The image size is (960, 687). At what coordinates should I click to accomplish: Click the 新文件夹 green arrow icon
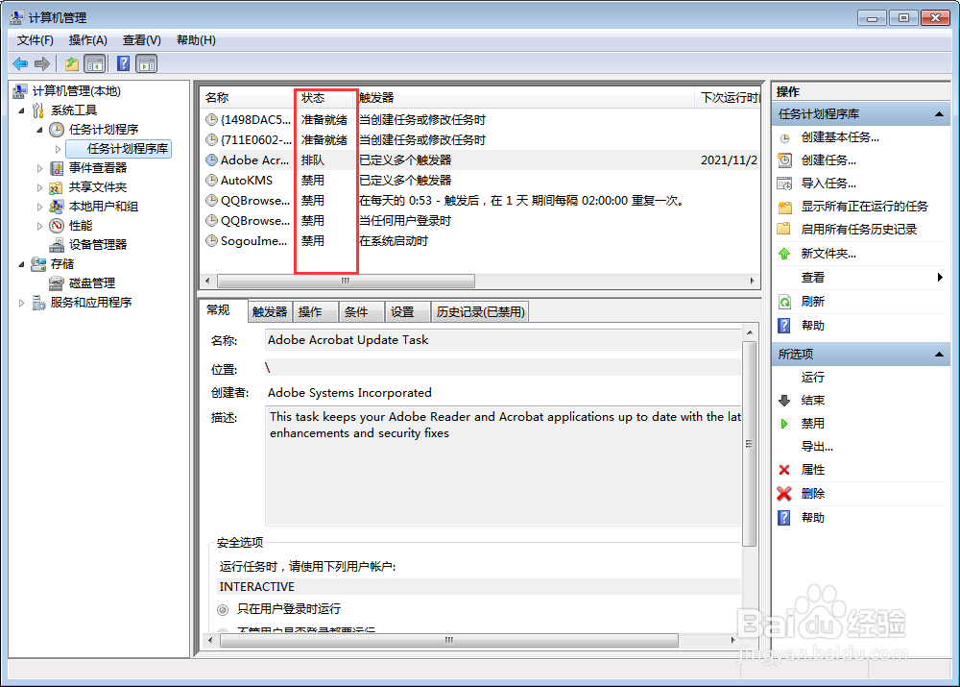click(x=784, y=254)
